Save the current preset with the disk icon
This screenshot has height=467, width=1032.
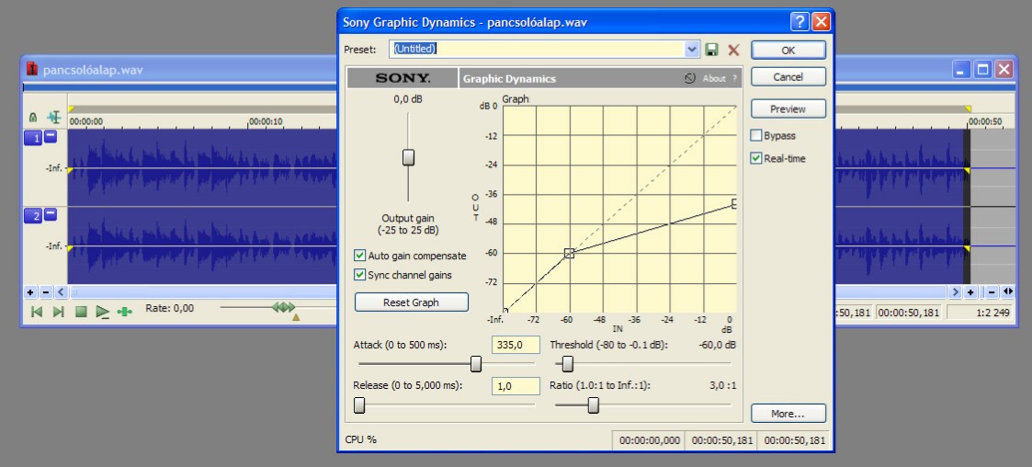[711, 50]
